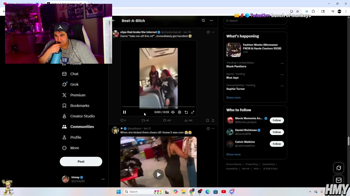The width and height of the screenshot is (350, 196).
Task: Open the wydbanx profile avatar
Action: [x=115, y=130]
